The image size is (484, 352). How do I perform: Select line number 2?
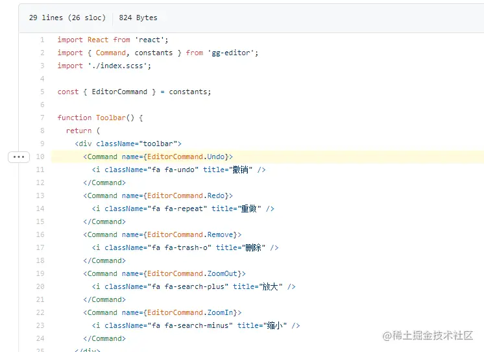(42, 53)
